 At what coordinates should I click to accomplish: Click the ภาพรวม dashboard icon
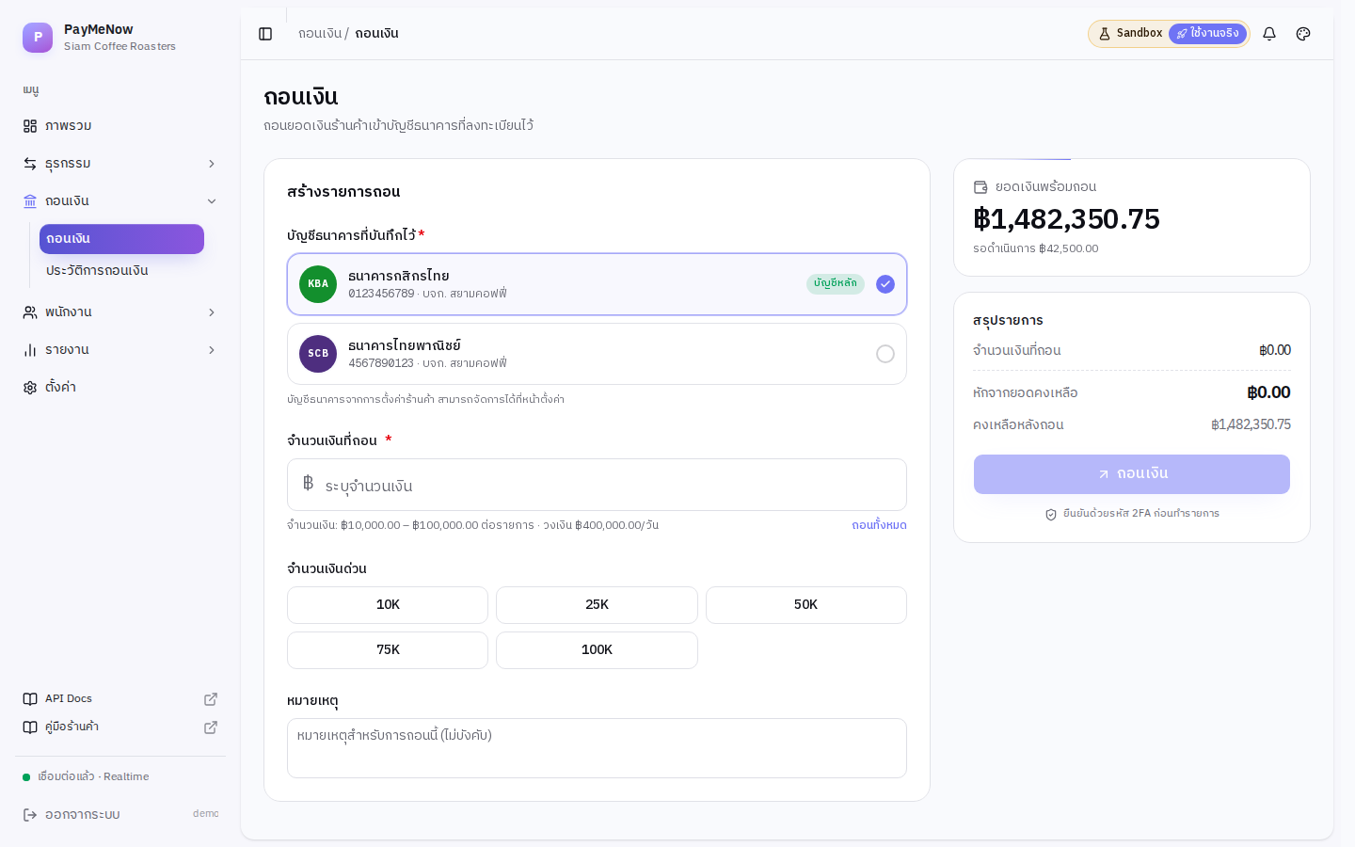click(x=30, y=126)
